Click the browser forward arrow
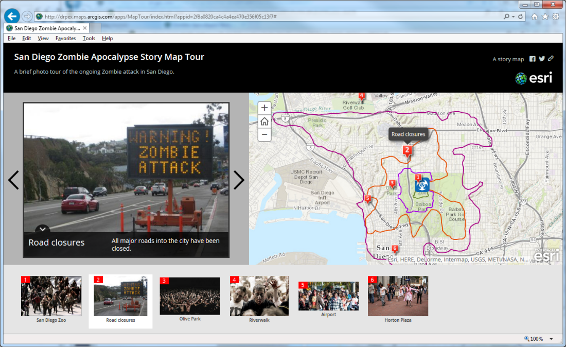 [27, 16]
